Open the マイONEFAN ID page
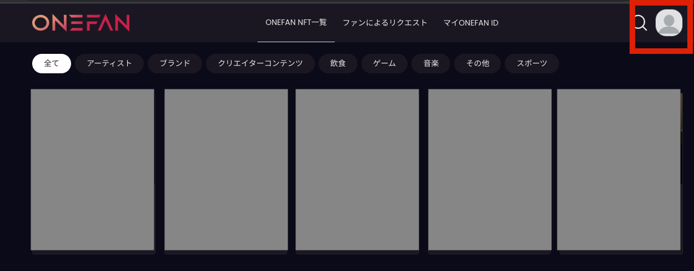The width and height of the screenshot is (694, 271). coord(471,23)
